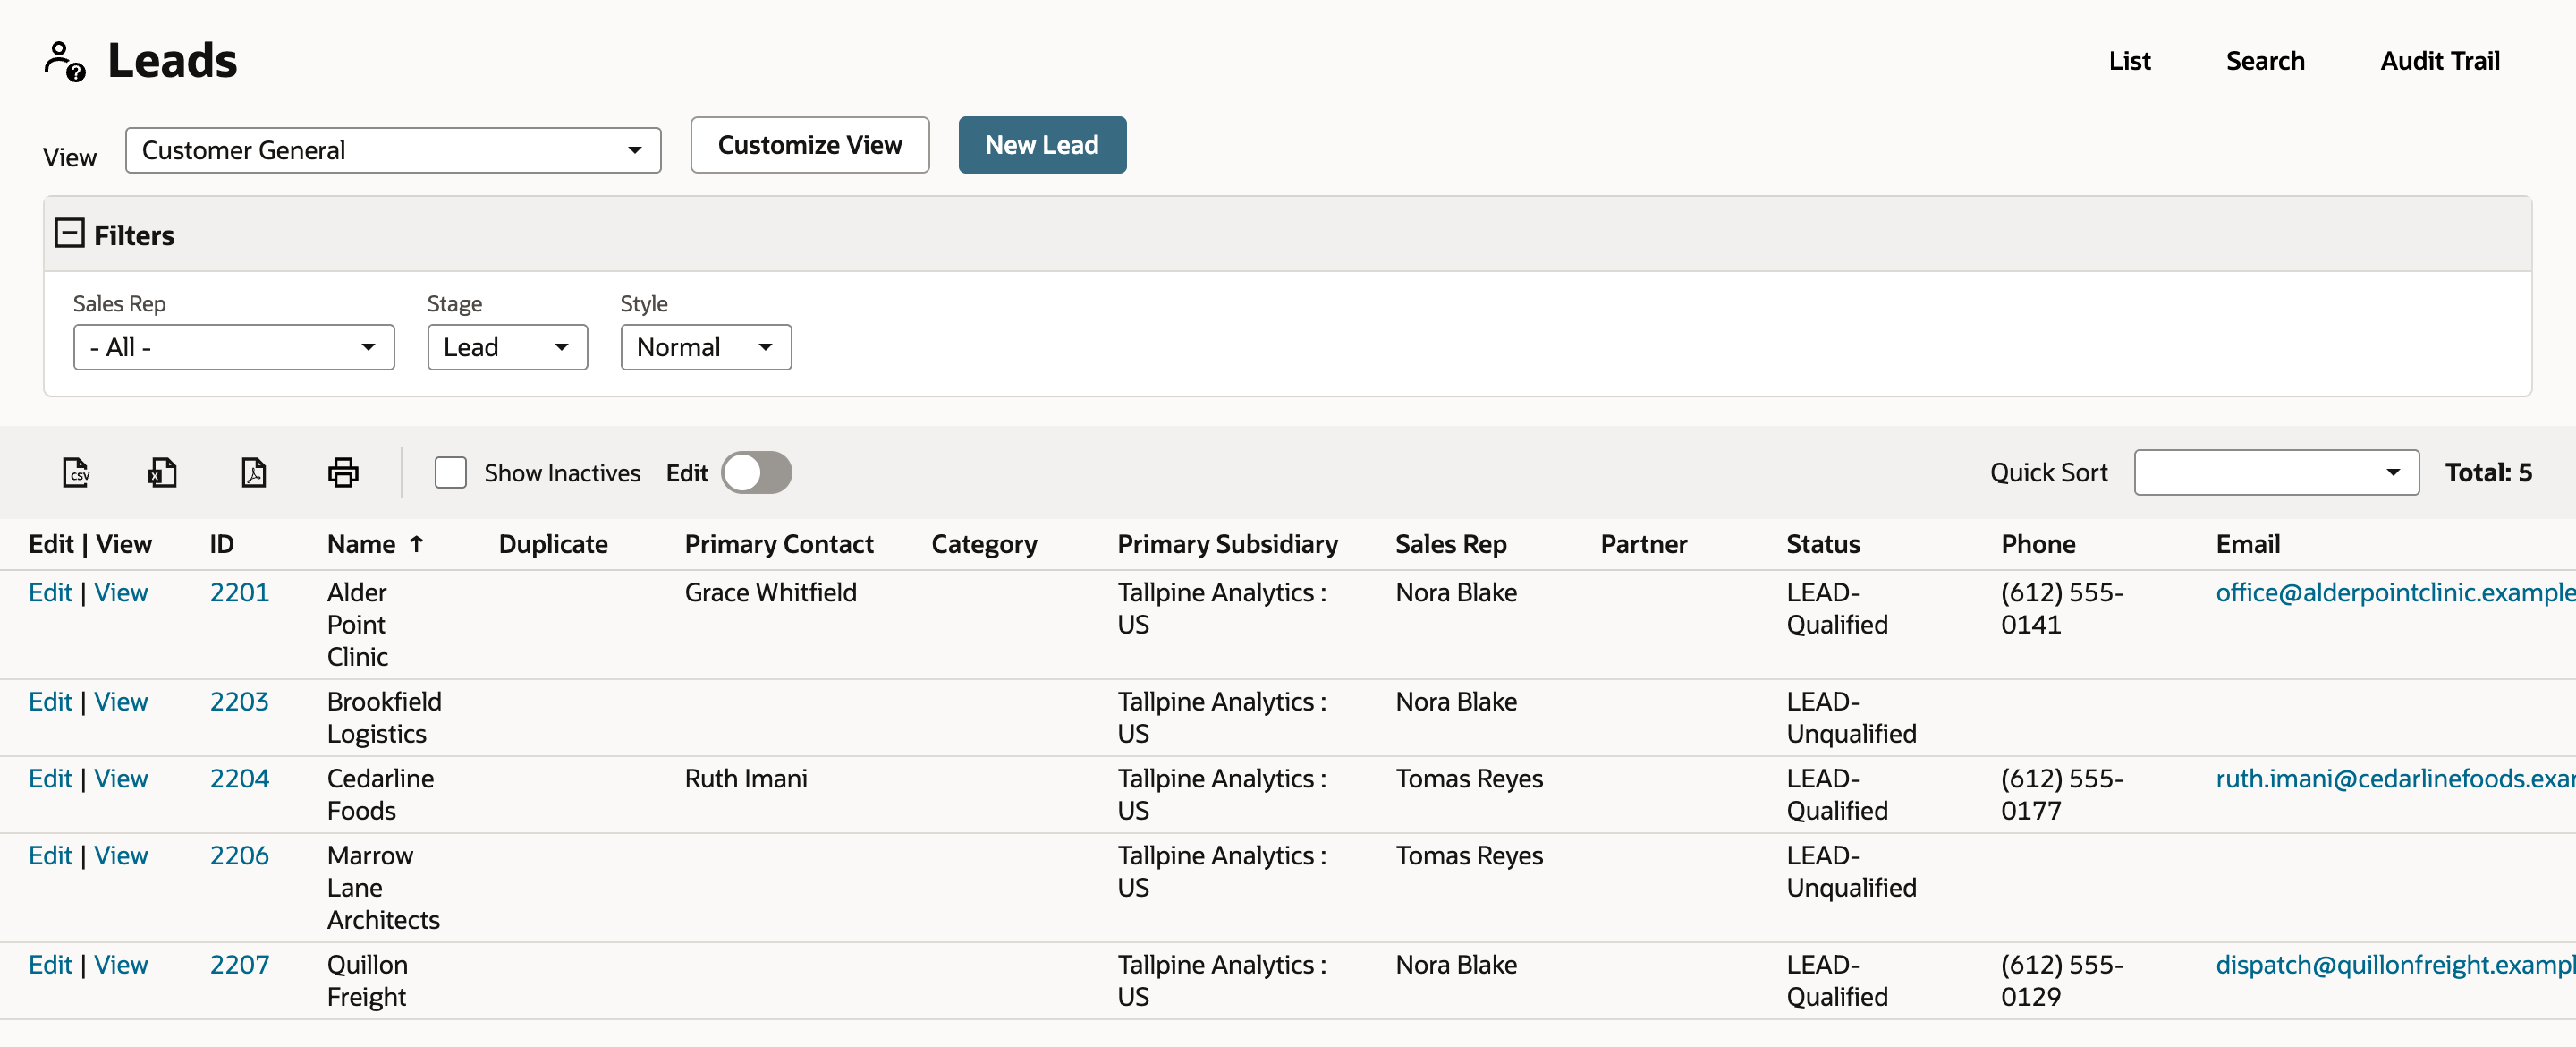Image resolution: width=2576 pixels, height=1047 pixels.
Task: Open the Style filter dropdown
Action: click(706, 347)
